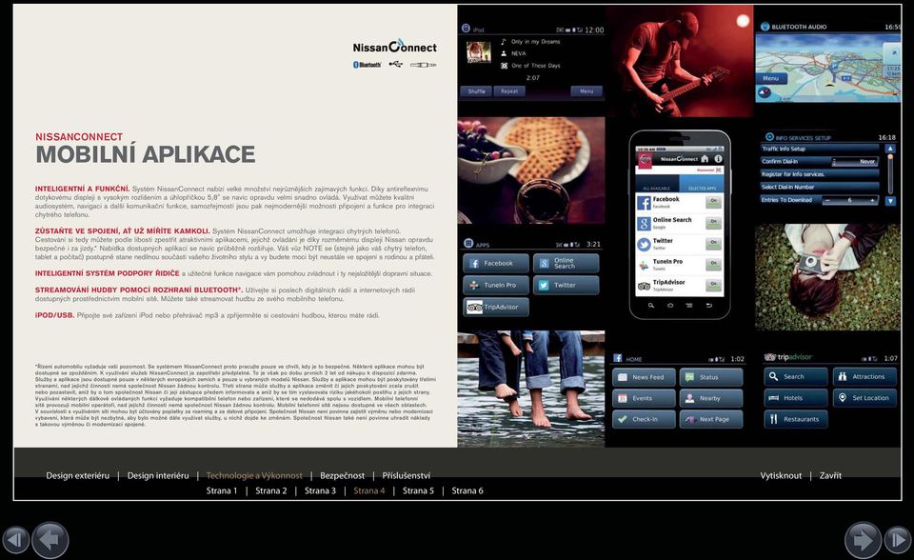Click Vytisknout to print
Image resolution: width=914 pixels, height=560 pixels.
(781, 475)
